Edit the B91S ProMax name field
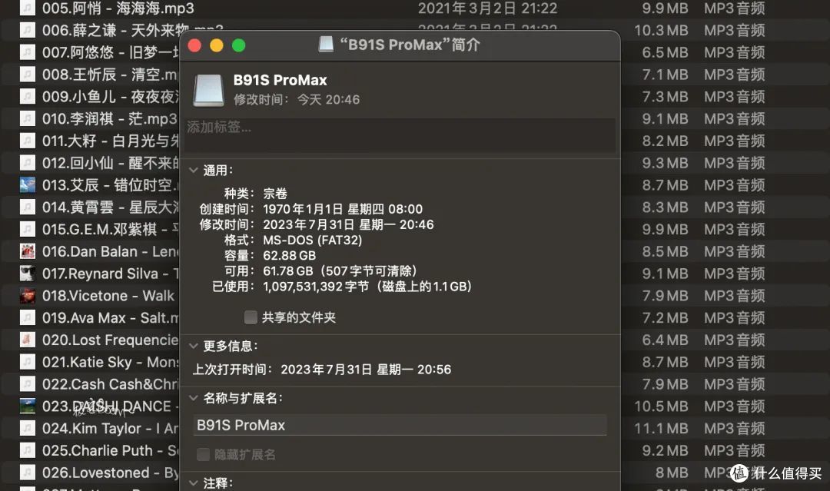This screenshot has height=491, width=830. (400, 426)
